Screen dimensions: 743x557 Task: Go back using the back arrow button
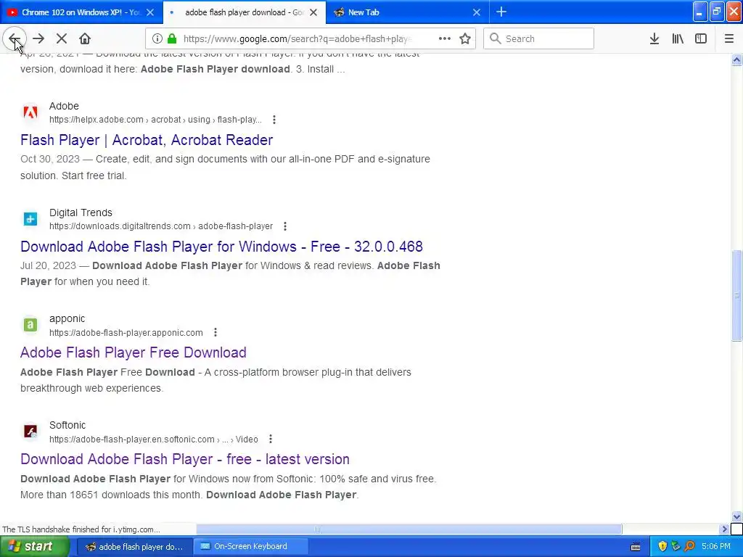coord(14,38)
